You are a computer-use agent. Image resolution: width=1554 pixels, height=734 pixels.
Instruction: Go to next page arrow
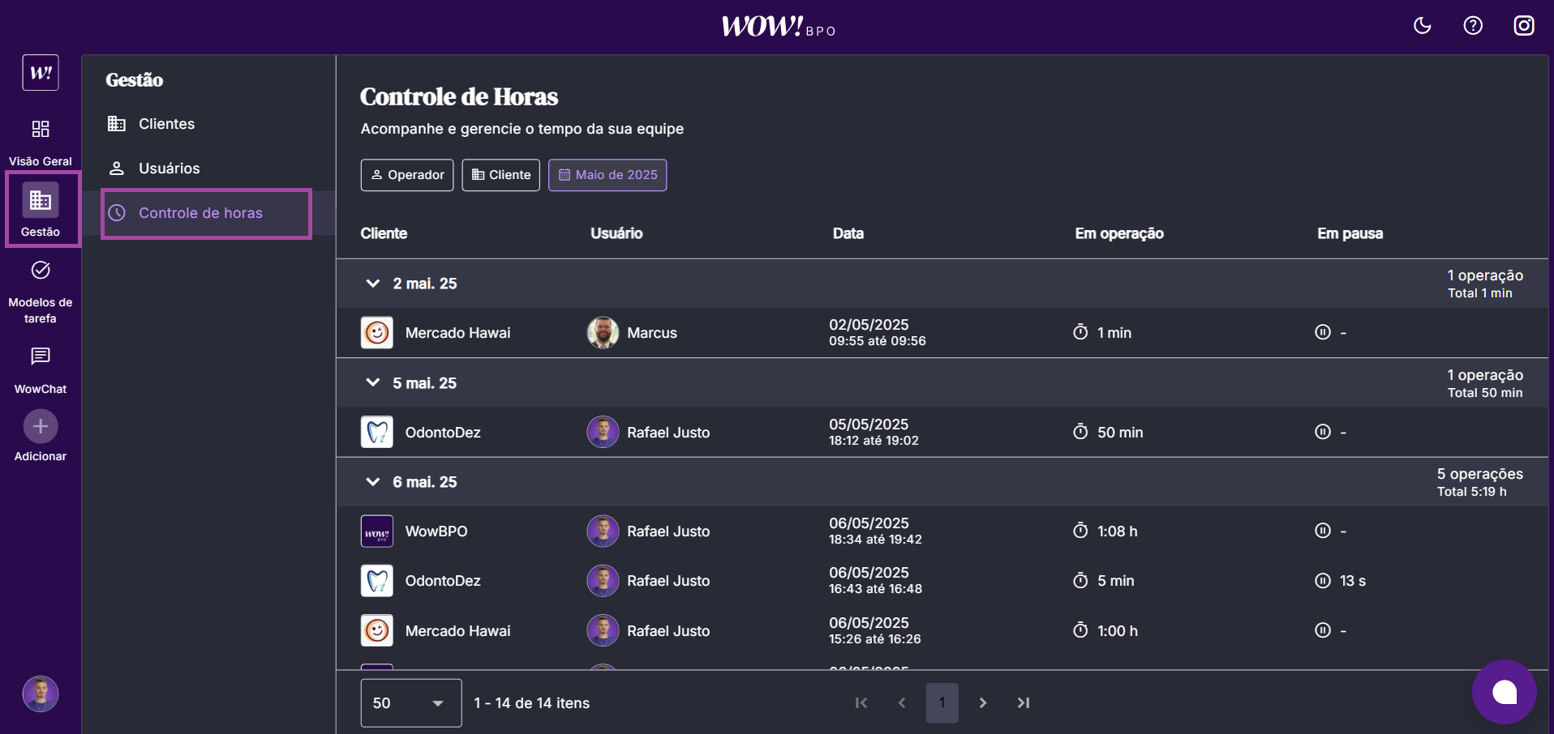[x=982, y=703]
